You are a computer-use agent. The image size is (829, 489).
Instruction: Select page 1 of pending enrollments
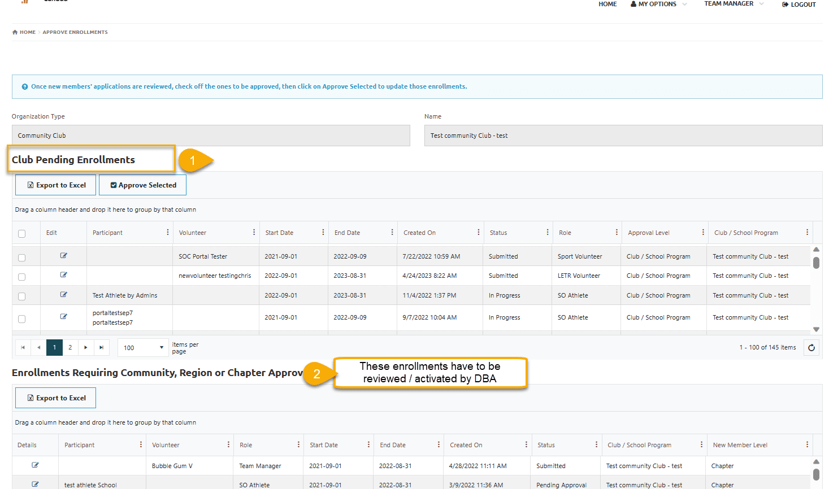(x=54, y=348)
